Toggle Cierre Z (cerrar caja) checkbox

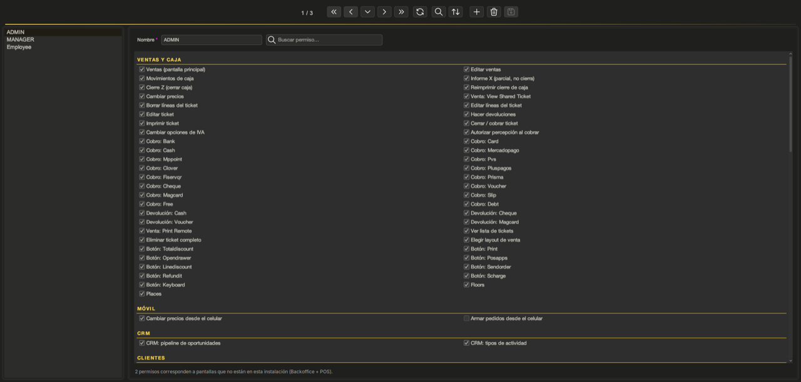[142, 88]
